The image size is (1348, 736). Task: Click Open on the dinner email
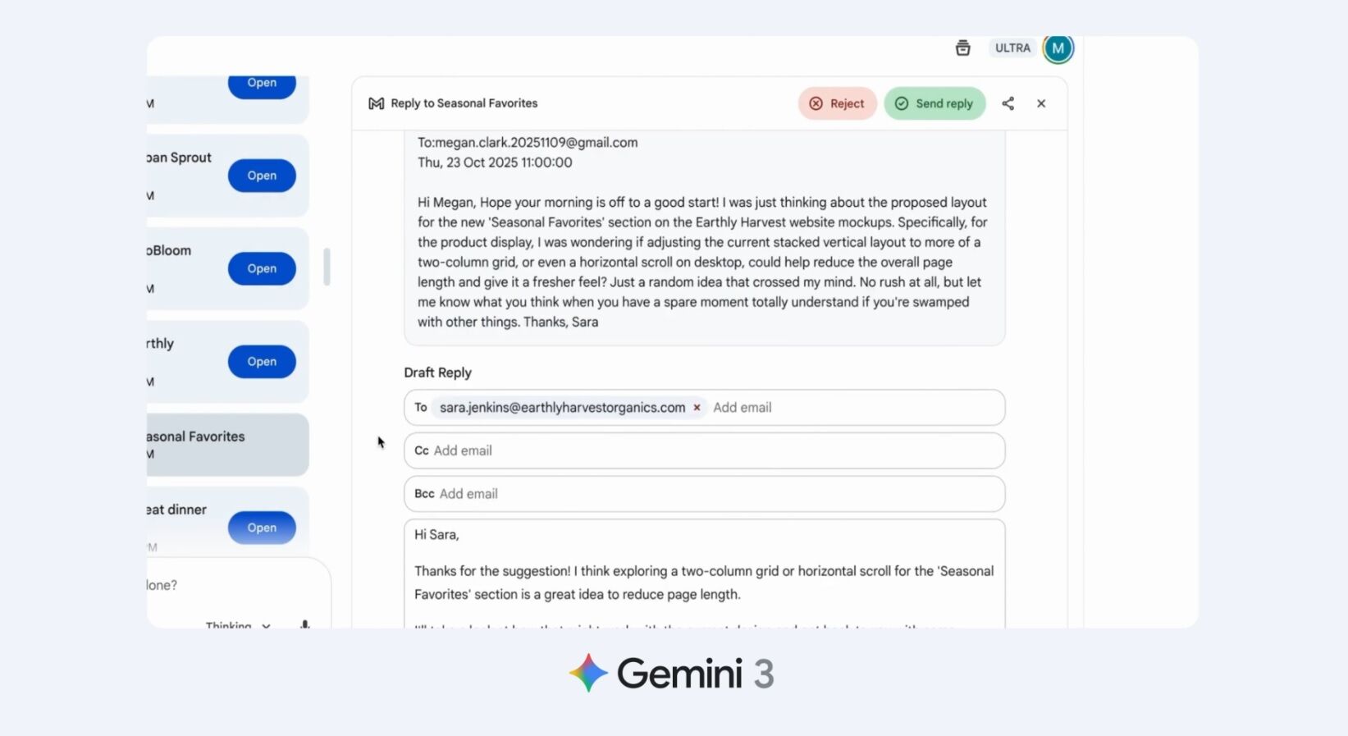(x=261, y=528)
